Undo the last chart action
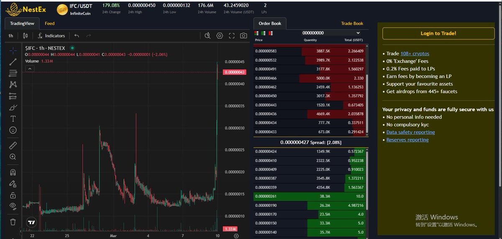The width and height of the screenshot is (502, 239). (x=77, y=36)
